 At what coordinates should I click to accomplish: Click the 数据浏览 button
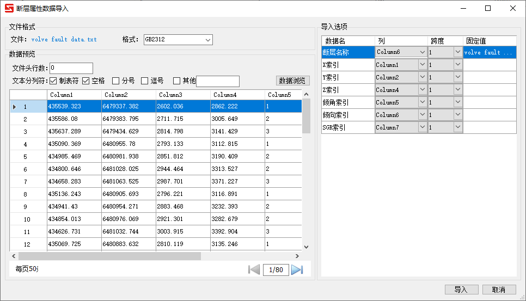coord(292,81)
